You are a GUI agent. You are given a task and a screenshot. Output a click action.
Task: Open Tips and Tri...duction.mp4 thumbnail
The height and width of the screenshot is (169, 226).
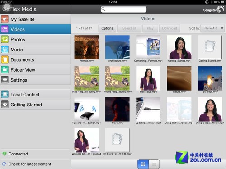tap(86, 110)
